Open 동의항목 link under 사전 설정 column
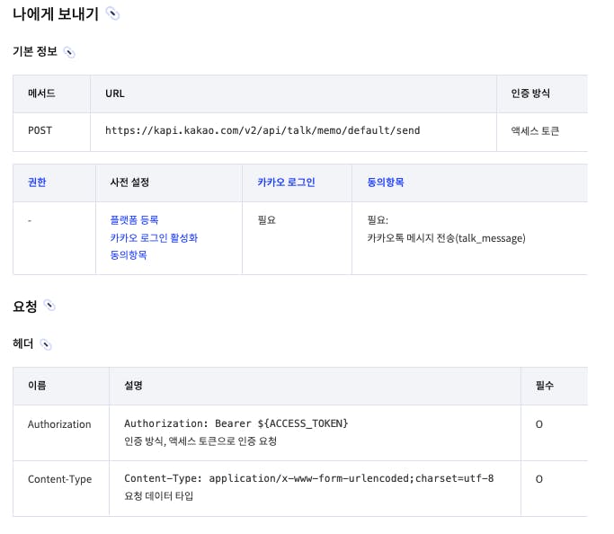This screenshot has width=614, height=534. pyautogui.click(x=128, y=255)
